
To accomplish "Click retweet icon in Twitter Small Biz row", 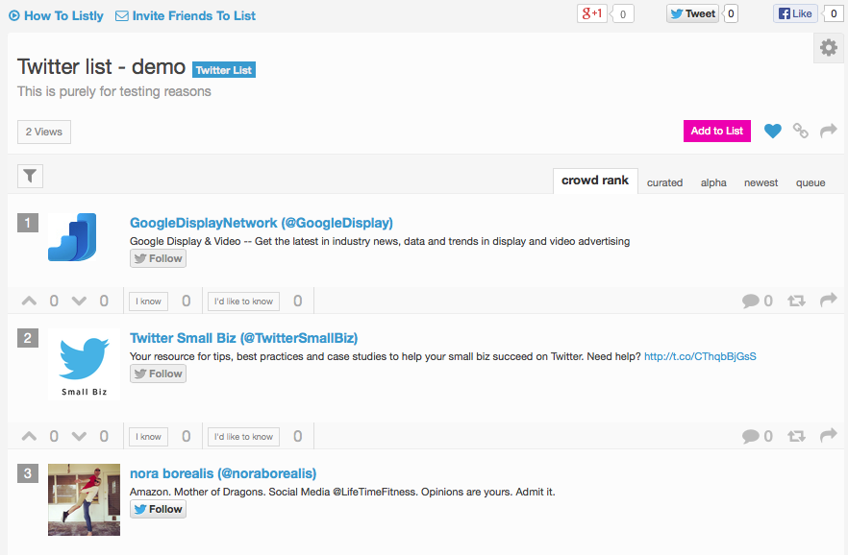I will [x=796, y=436].
